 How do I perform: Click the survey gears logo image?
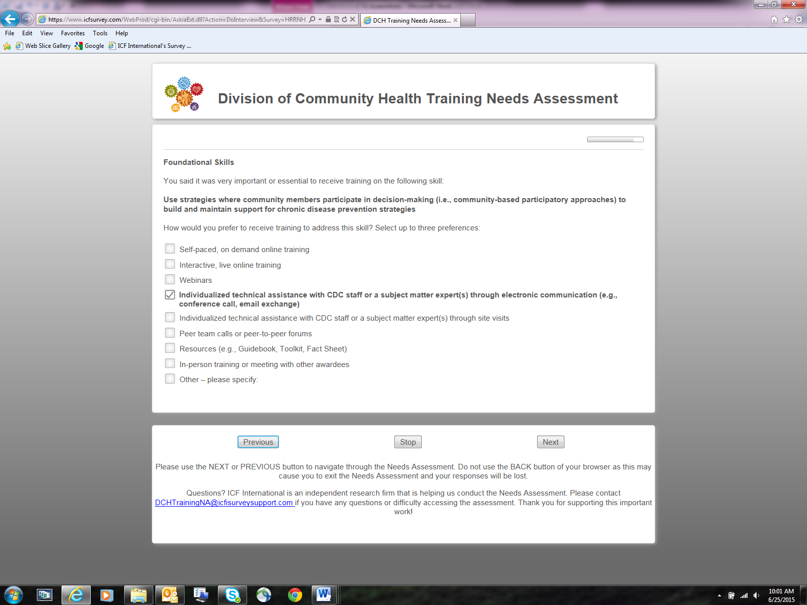click(x=184, y=94)
